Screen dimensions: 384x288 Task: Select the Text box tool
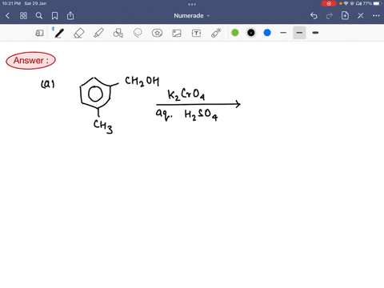tap(196, 33)
